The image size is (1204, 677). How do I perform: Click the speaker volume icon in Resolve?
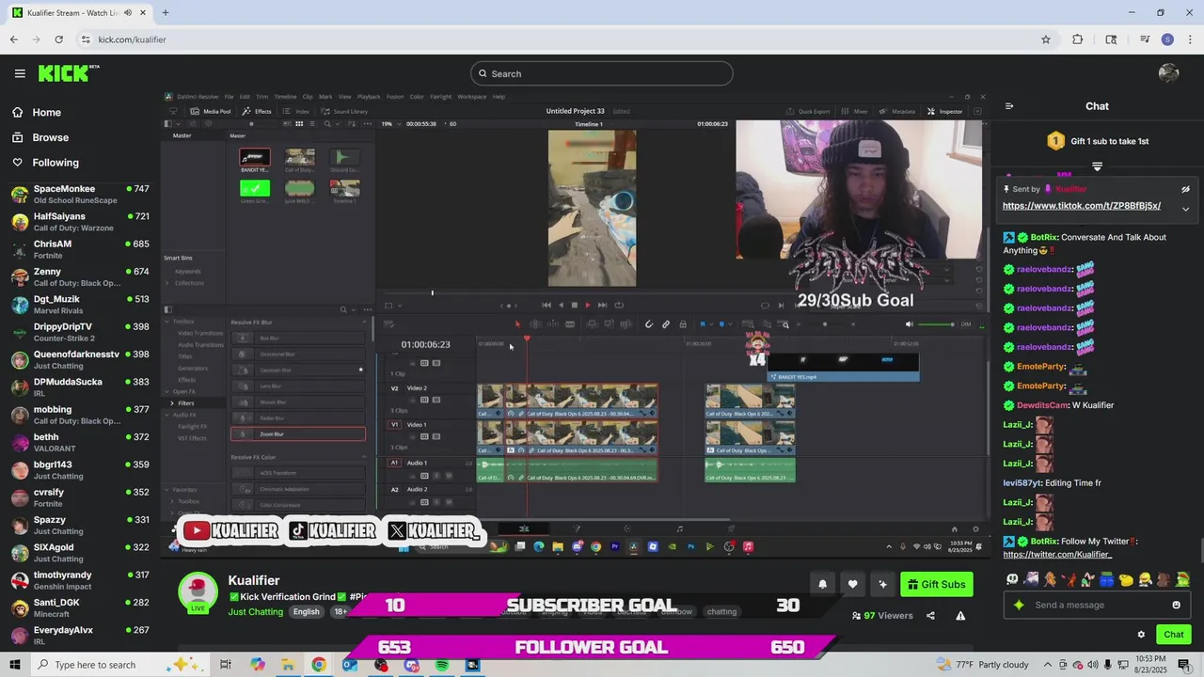click(x=909, y=324)
